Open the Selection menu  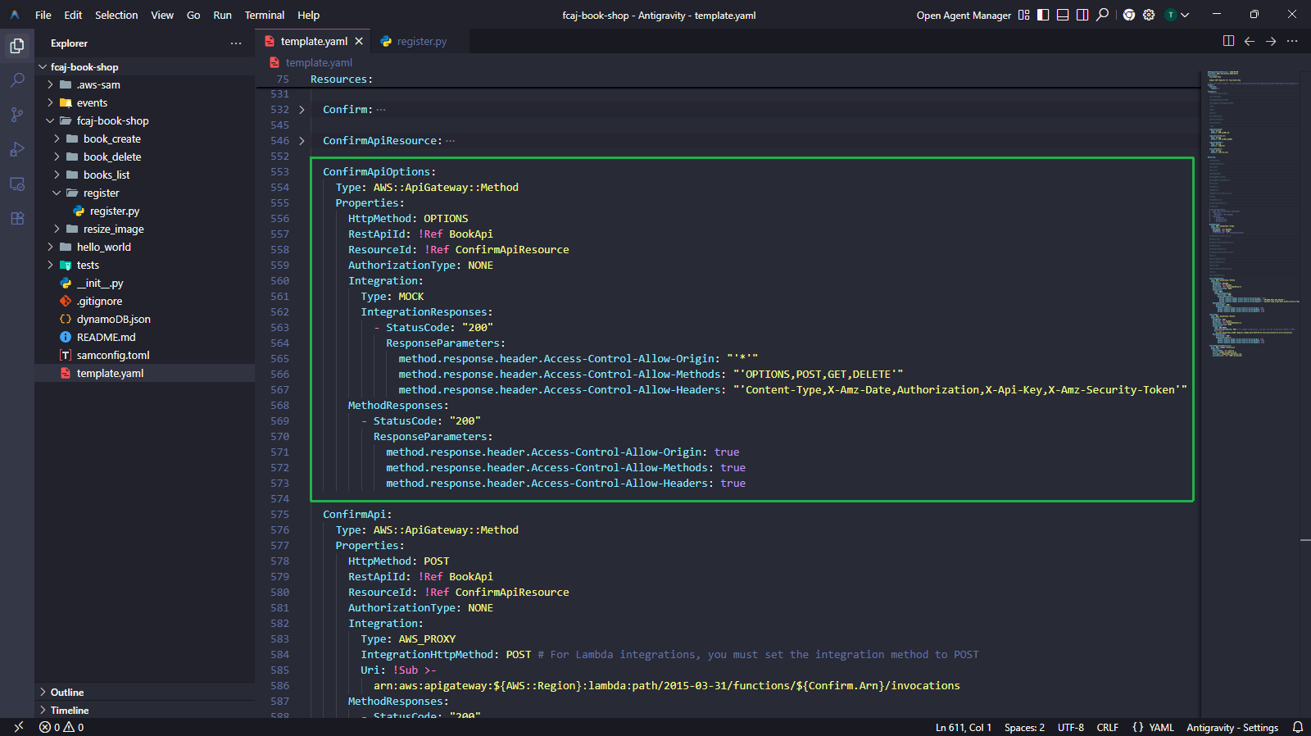116,15
